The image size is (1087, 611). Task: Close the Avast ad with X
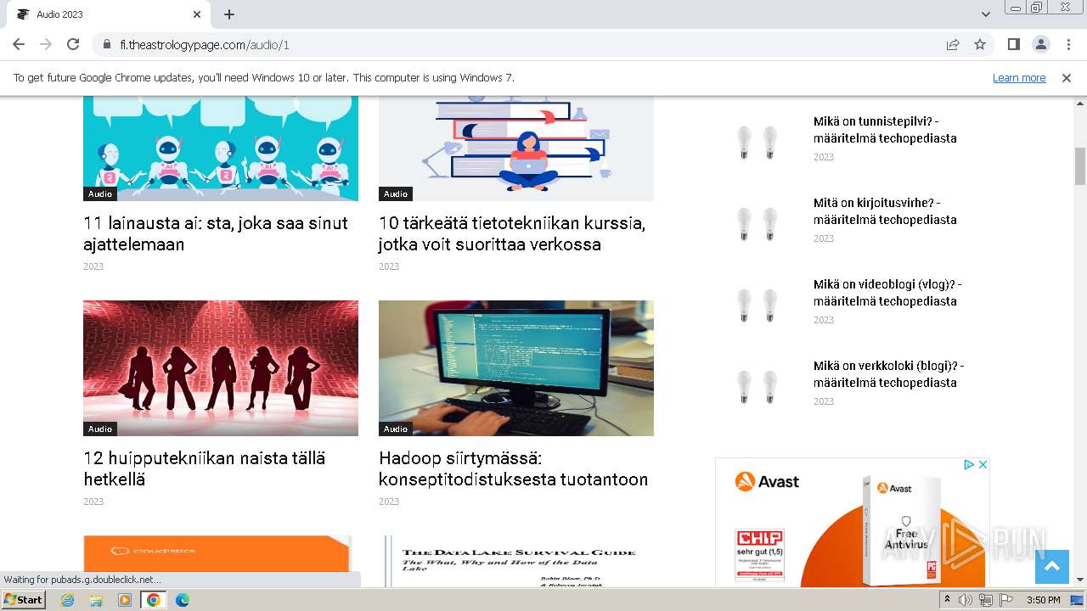983,464
